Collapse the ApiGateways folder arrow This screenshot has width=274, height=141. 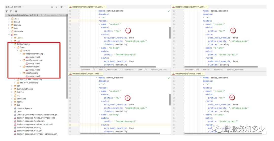coord(12,44)
